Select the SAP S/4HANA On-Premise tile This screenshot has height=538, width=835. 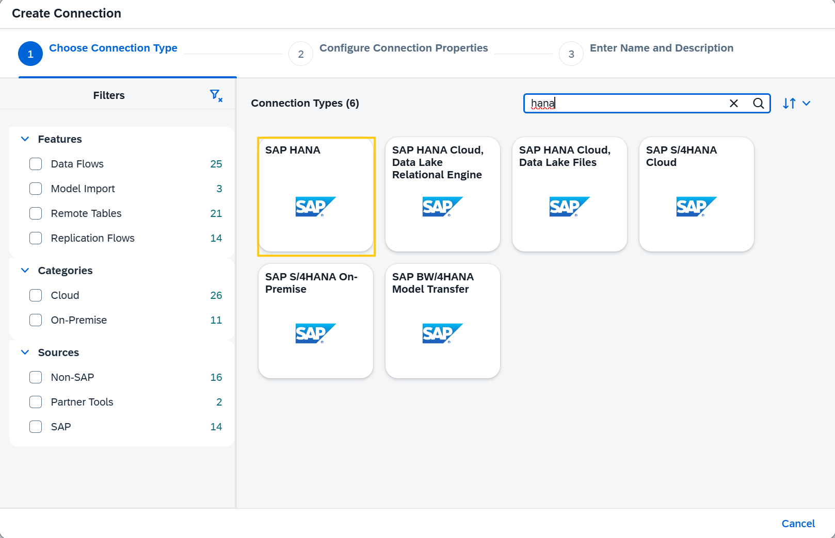click(x=316, y=321)
